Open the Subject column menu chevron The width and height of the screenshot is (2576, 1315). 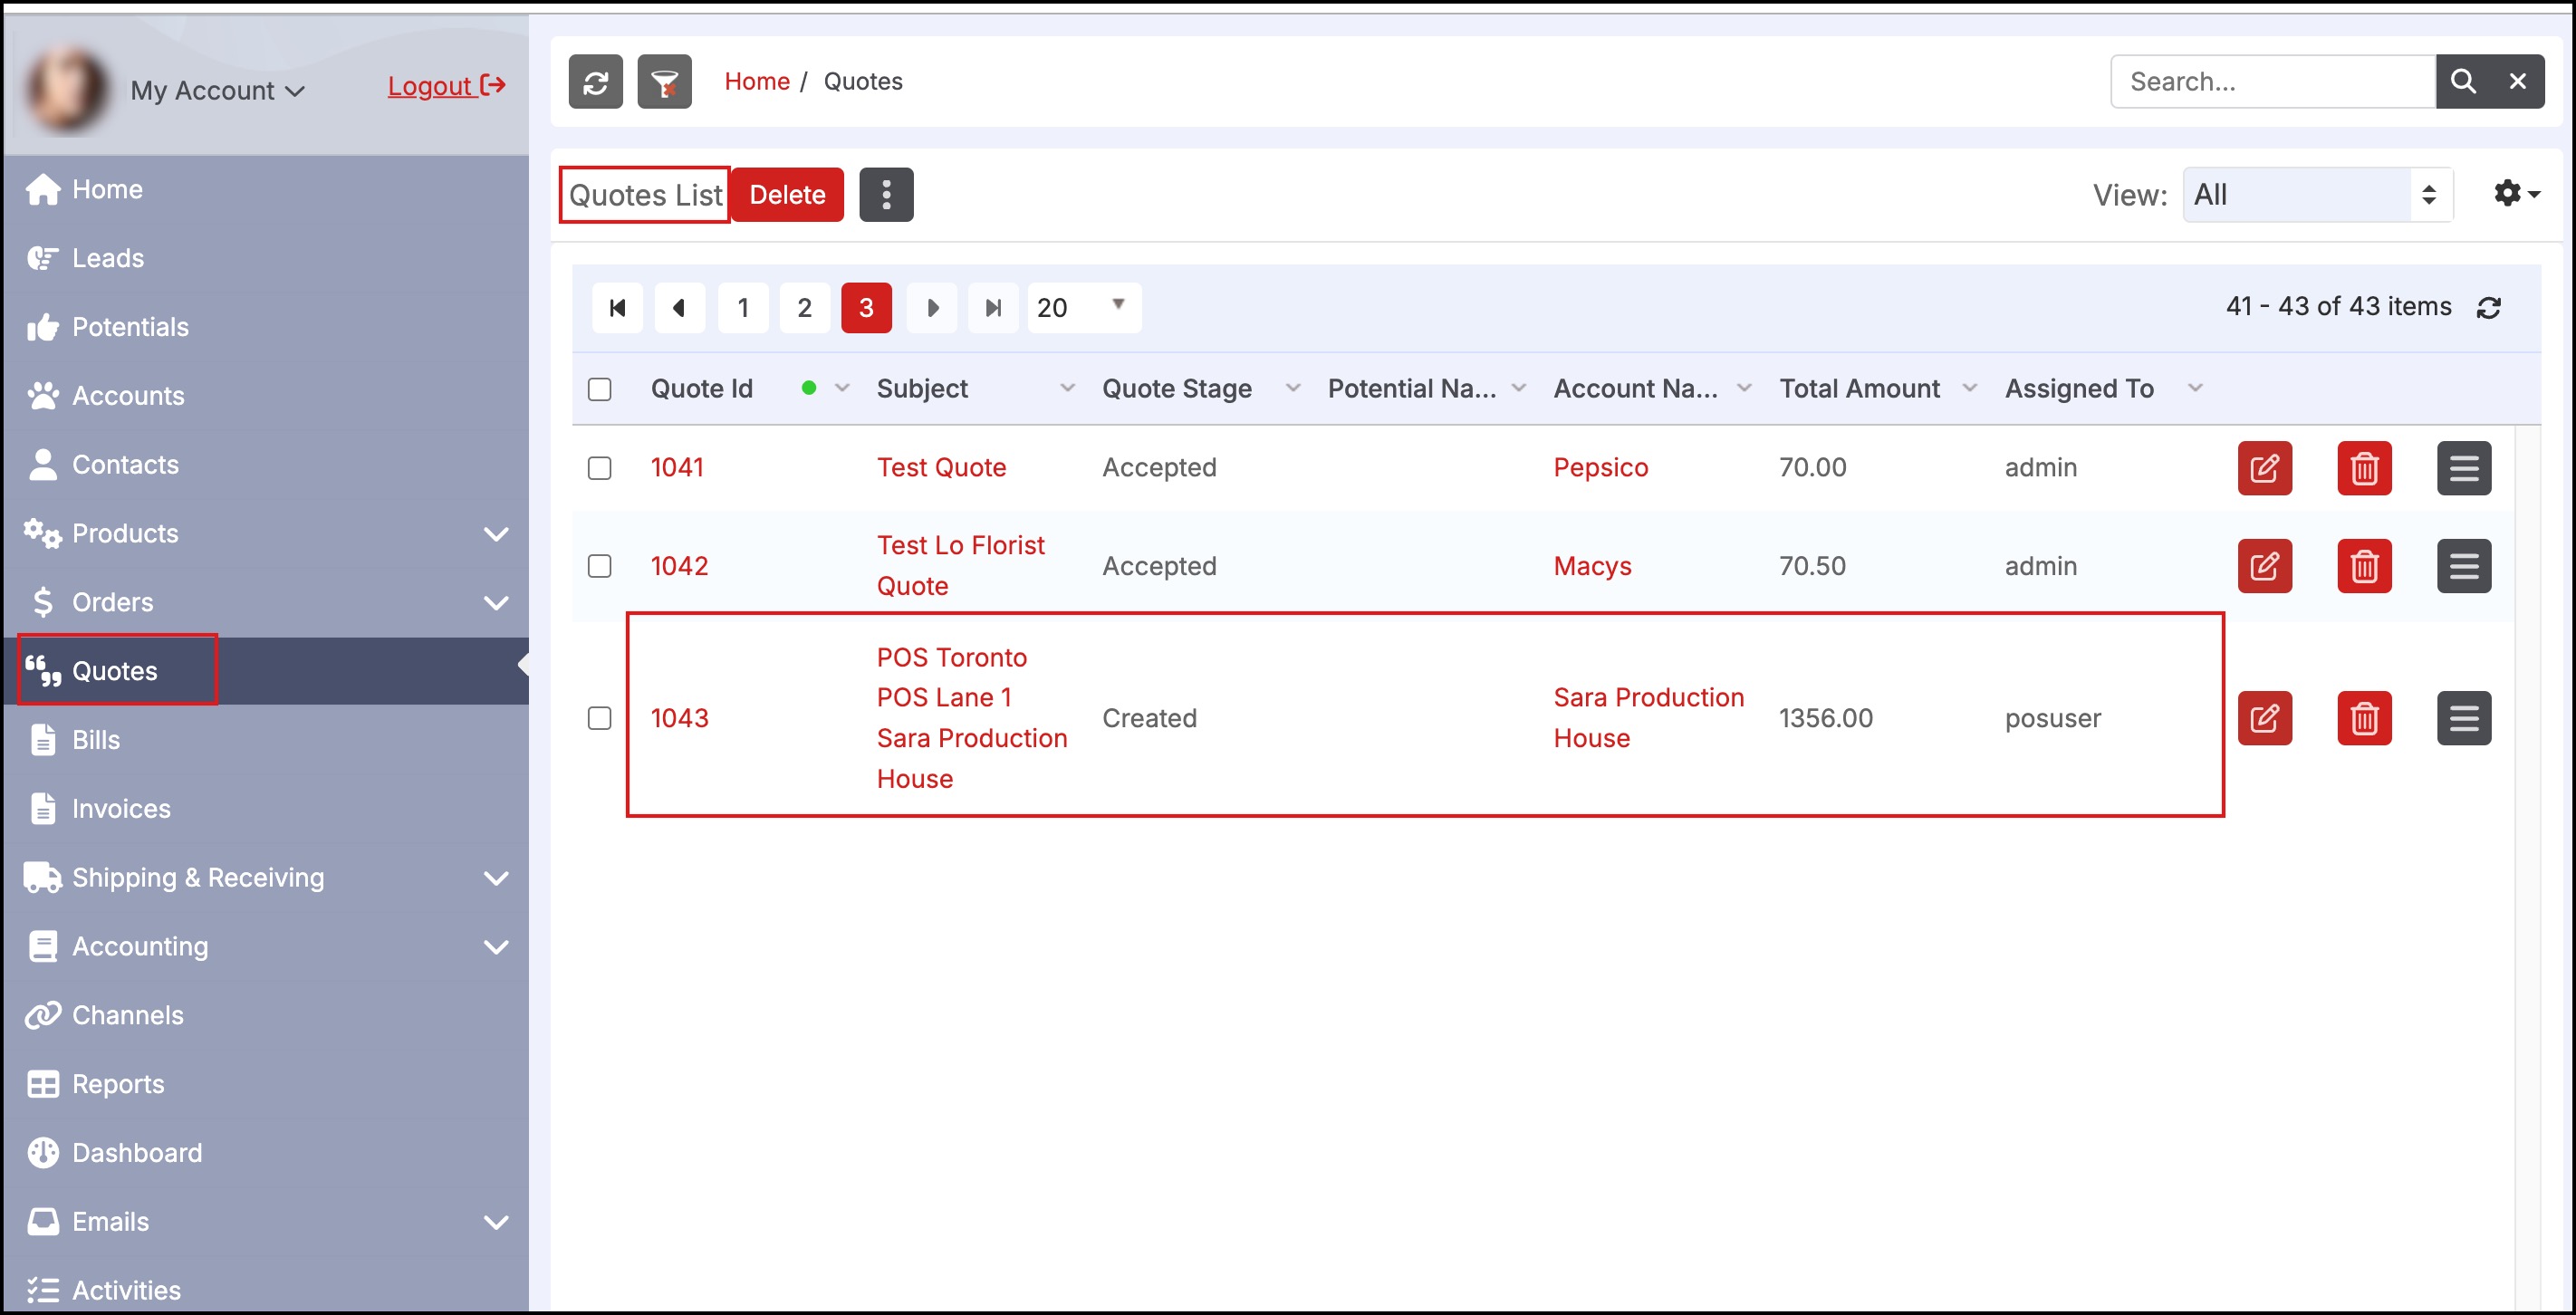[1067, 388]
